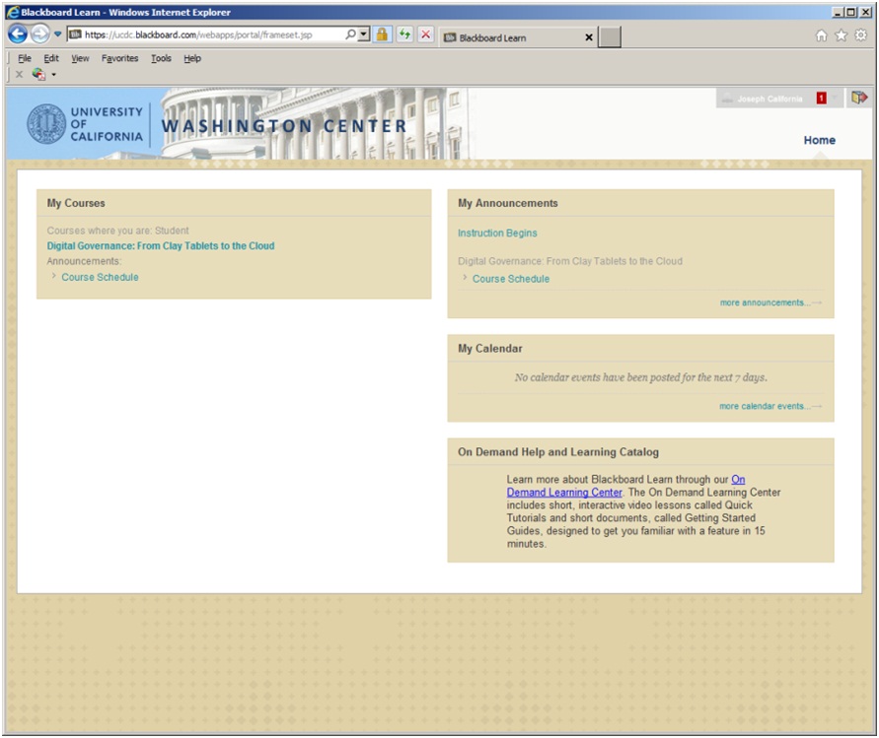Click the toolbar globe add-on icon
The width and height of the screenshot is (879, 738).
tap(38, 74)
